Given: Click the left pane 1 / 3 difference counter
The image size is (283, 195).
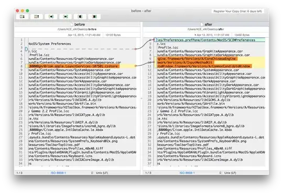Looking at the screenshot, I should click(19, 173).
